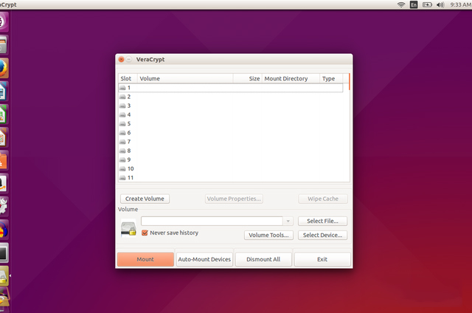
Task: Click the VeraCrypt volume drive icon
Action: click(x=128, y=229)
